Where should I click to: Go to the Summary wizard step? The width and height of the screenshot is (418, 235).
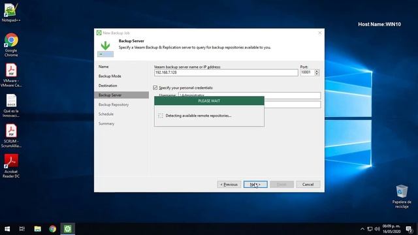pos(106,123)
